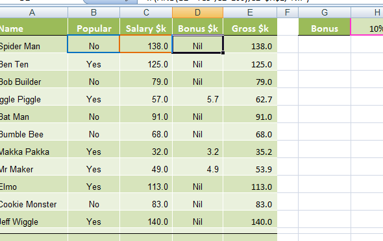The height and width of the screenshot is (241, 383).
Task: Select the Iggle Piggle name cell
Action: click(x=34, y=97)
